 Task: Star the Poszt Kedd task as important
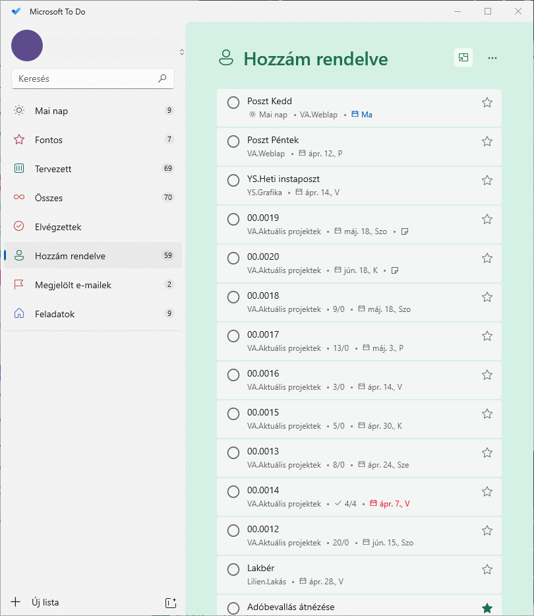pos(487,102)
